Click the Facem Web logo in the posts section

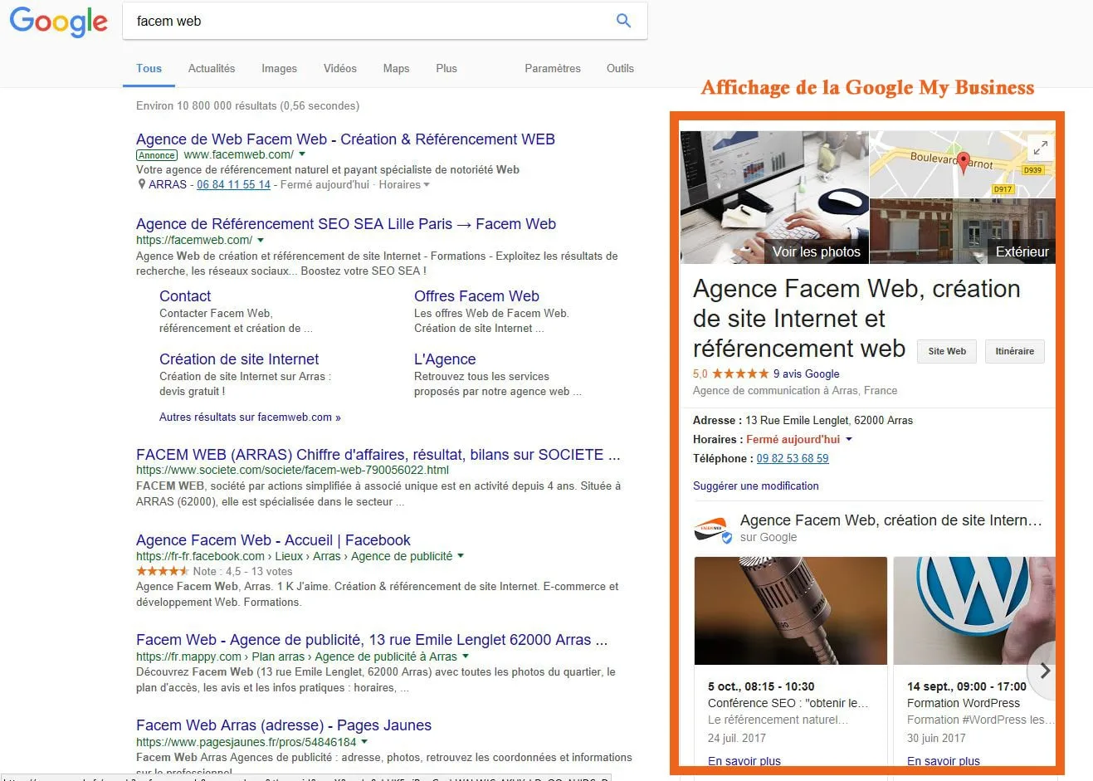click(x=713, y=529)
